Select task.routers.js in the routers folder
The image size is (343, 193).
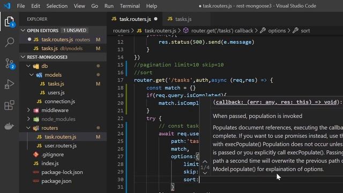(63, 137)
